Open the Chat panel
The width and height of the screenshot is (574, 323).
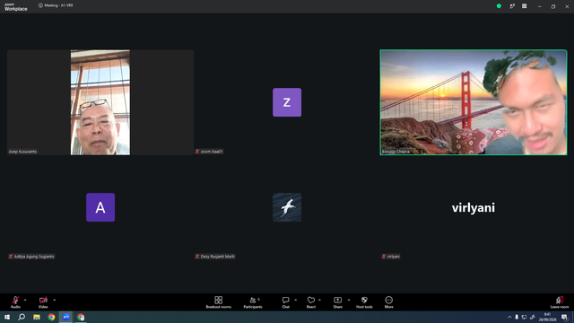point(285,302)
